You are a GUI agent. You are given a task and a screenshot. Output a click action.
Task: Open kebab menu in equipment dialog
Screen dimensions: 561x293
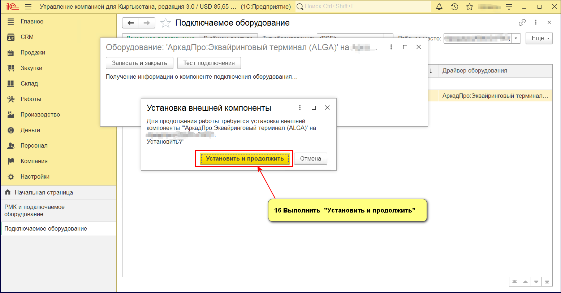[391, 47]
